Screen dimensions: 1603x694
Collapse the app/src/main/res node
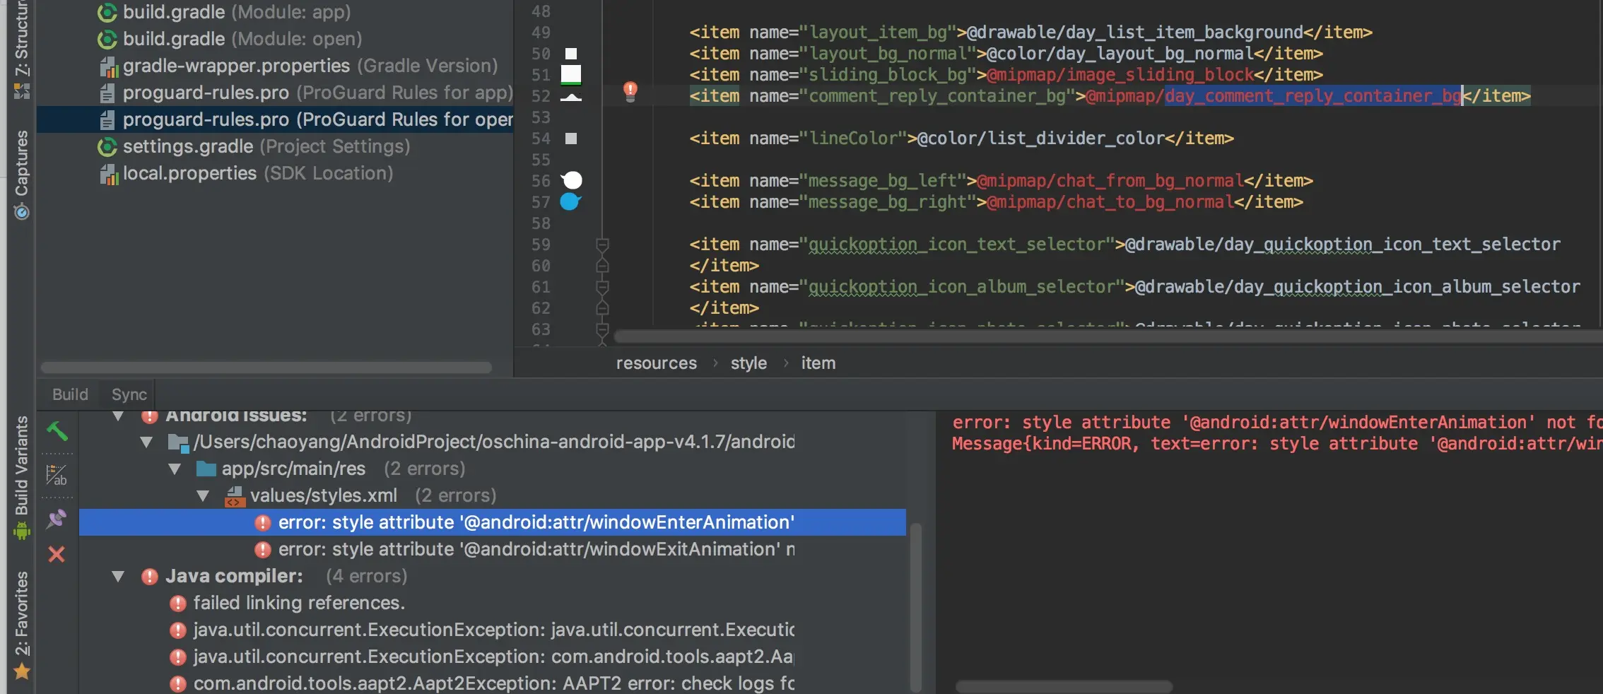[175, 469]
